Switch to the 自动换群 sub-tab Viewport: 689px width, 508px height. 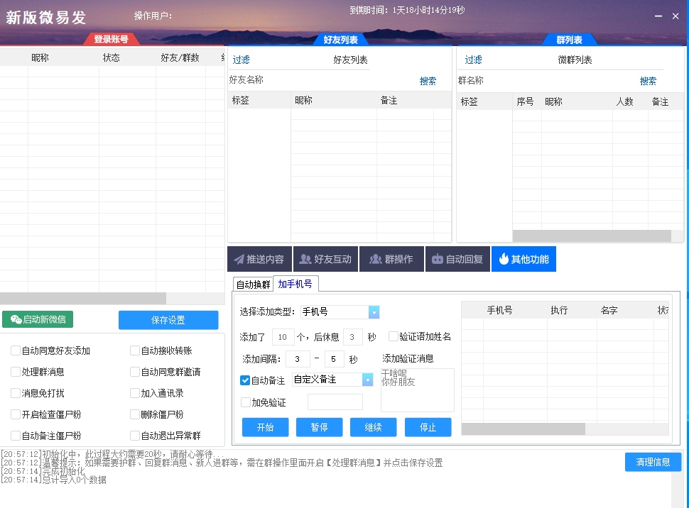click(x=253, y=285)
